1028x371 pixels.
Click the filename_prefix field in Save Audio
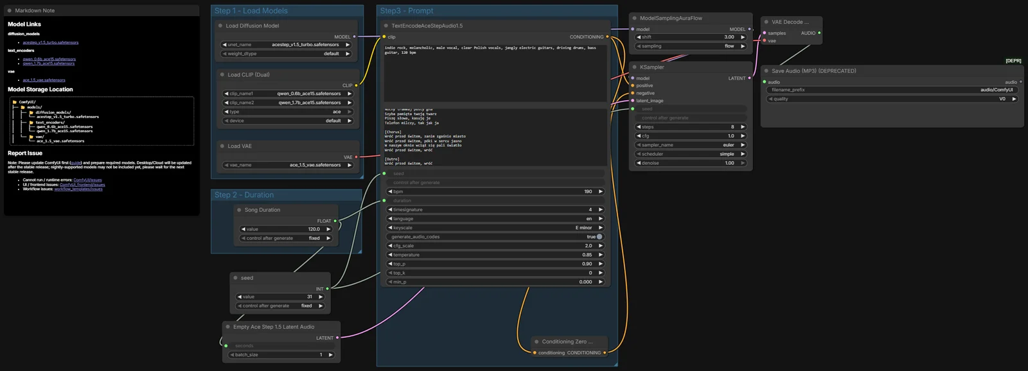[892, 90]
